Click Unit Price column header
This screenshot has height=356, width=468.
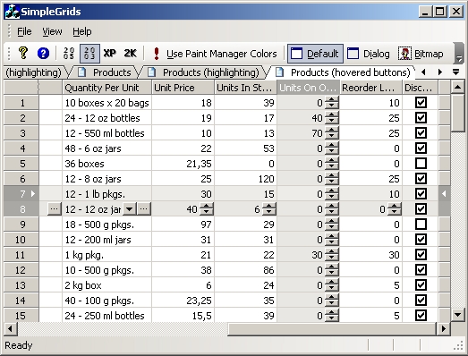(x=183, y=88)
